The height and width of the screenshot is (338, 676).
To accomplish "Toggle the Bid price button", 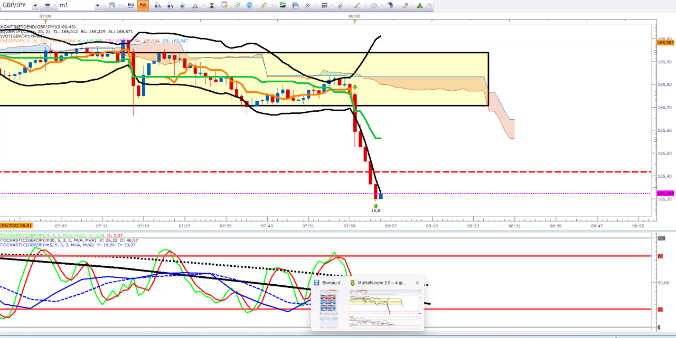I will pyautogui.click(x=130, y=5).
